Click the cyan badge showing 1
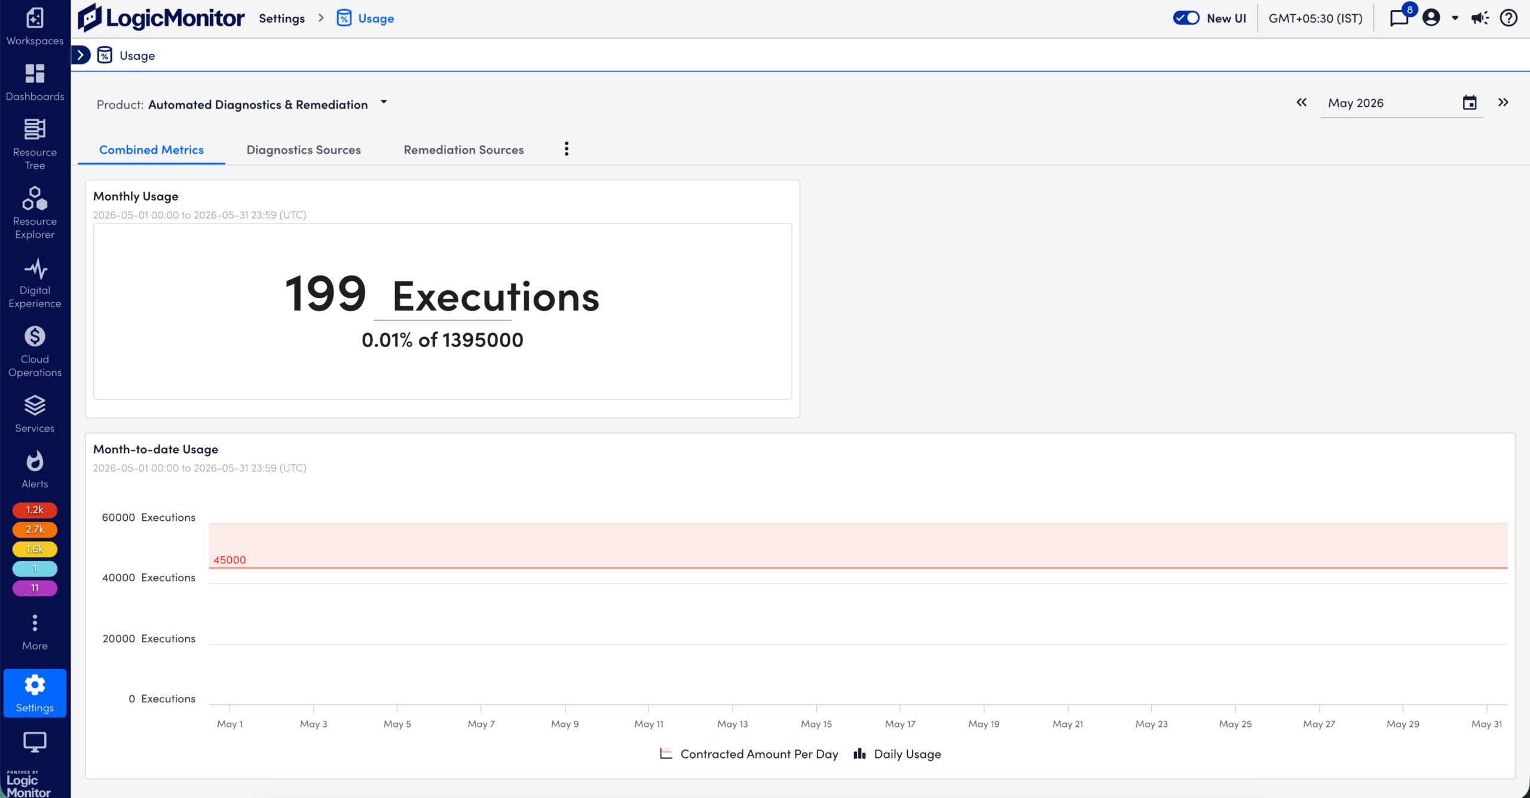 coord(35,568)
